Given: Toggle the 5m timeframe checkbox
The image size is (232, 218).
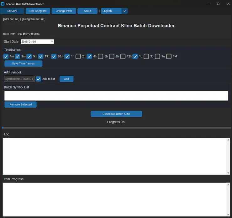Looking at the screenshot, I should click(x=29, y=56).
